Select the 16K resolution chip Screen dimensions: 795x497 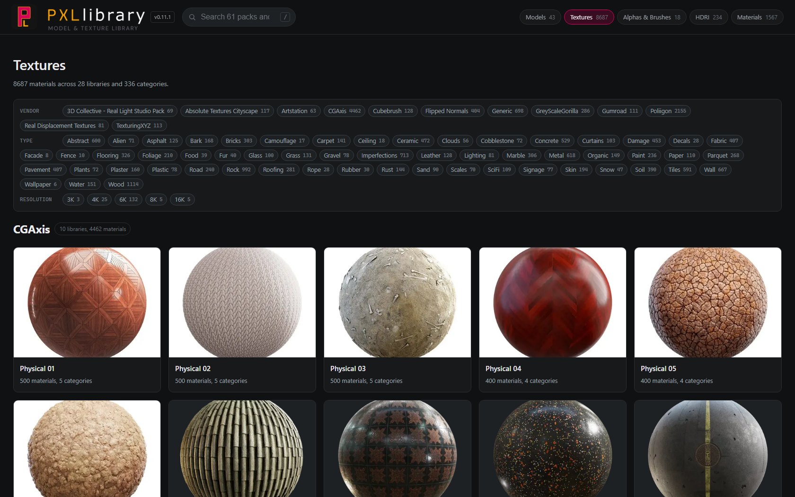point(183,200)
